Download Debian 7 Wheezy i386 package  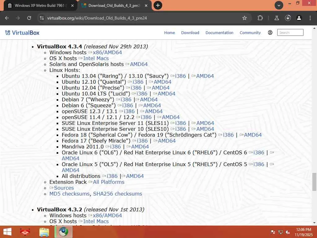click(x=126, y=99)
